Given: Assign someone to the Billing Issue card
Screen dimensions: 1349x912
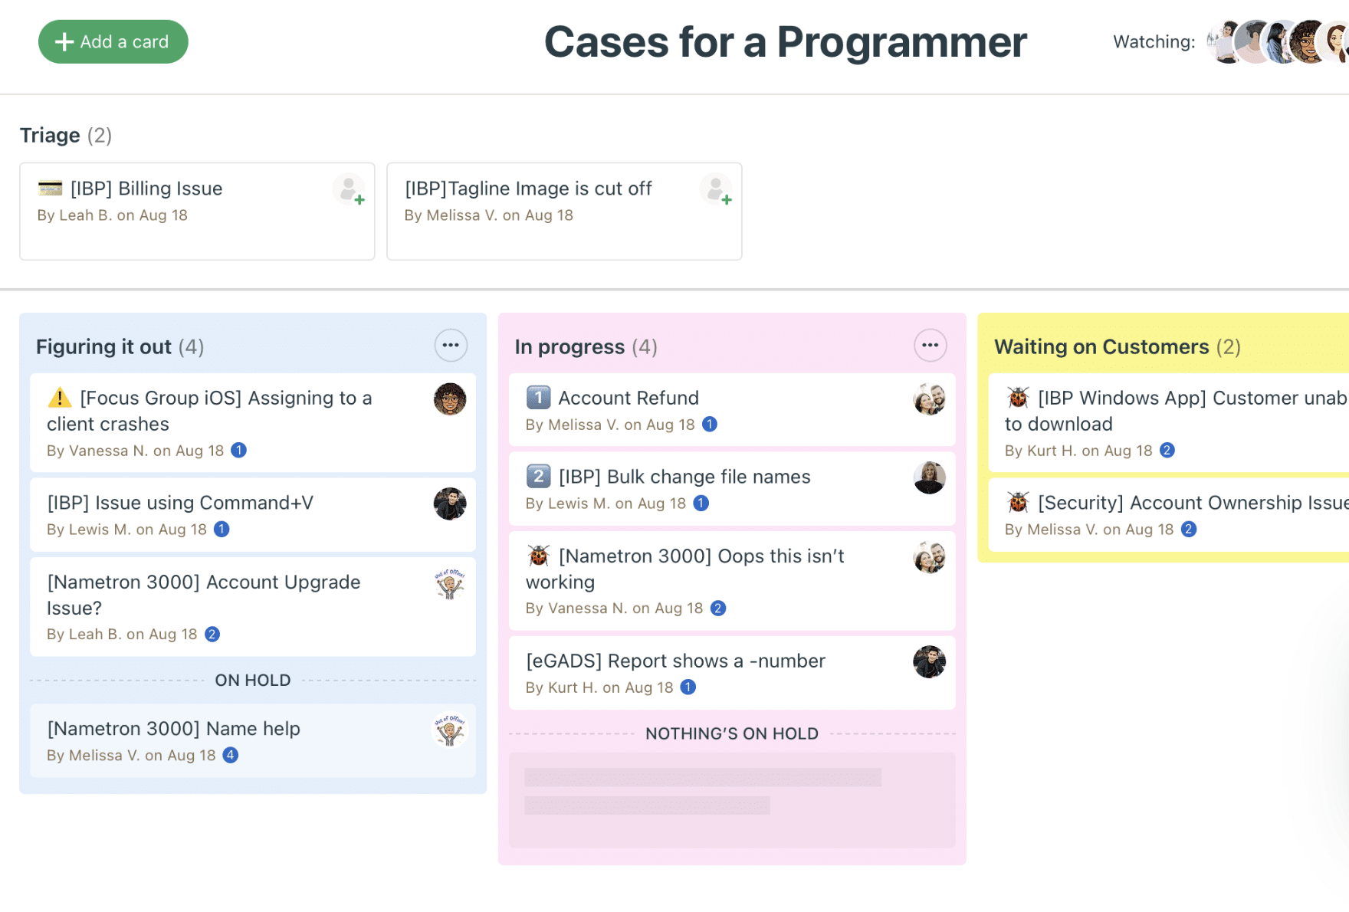Looking at the screenshot, I should [x=350, y=189].
